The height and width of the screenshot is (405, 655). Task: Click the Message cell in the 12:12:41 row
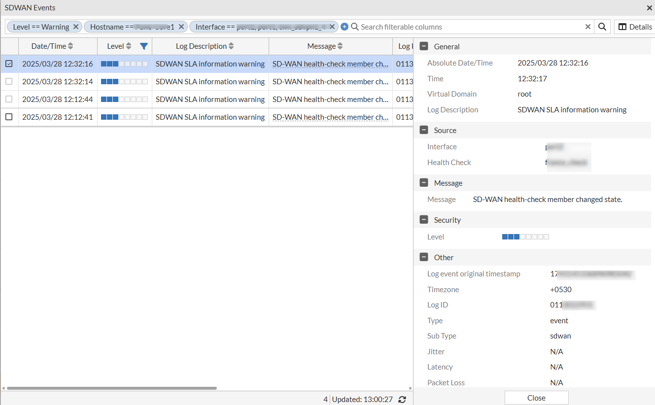pyautogui.click(x=330, y=117)
